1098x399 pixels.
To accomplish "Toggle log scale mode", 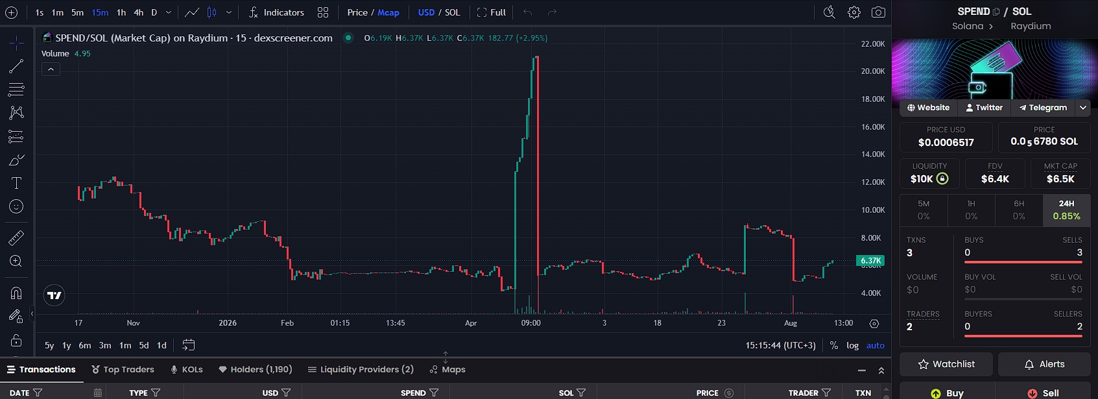I will click(x=853, y=345).
